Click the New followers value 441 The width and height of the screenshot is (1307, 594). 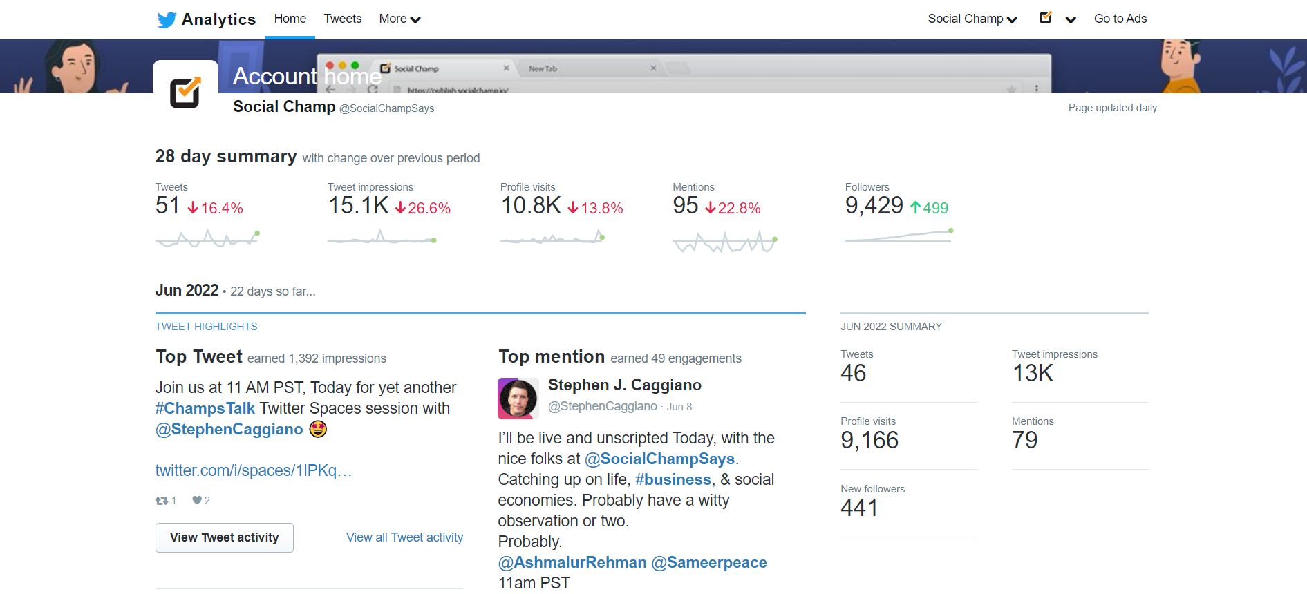point(859,508)
